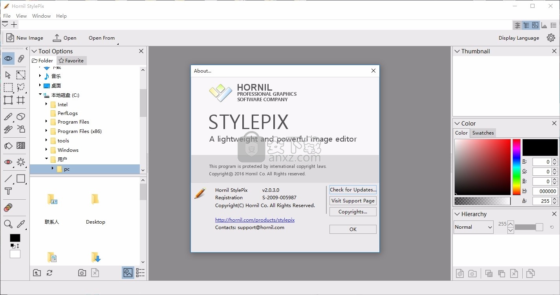This screenshot has width=560, height=295.
Task: Select the paint bucket fill tool
Action: tap(8, 146)
